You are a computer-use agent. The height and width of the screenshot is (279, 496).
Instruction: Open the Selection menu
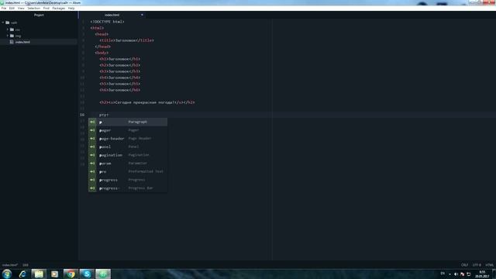coord(33,9)
